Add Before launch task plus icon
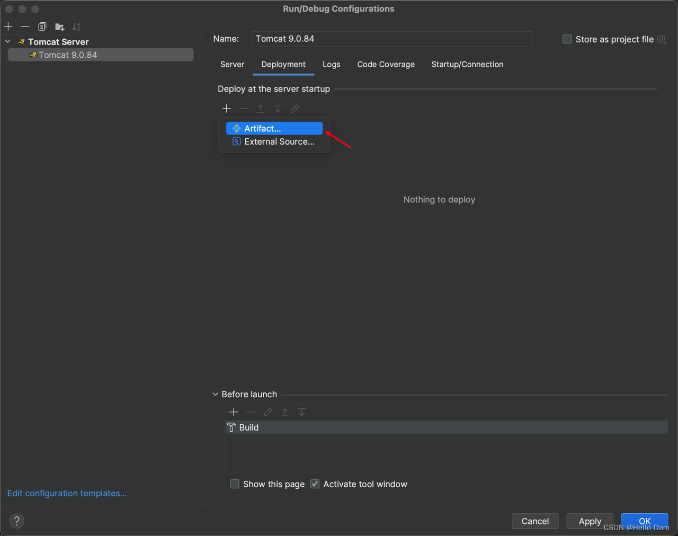 pyautogui.click(x=234, y=412)
